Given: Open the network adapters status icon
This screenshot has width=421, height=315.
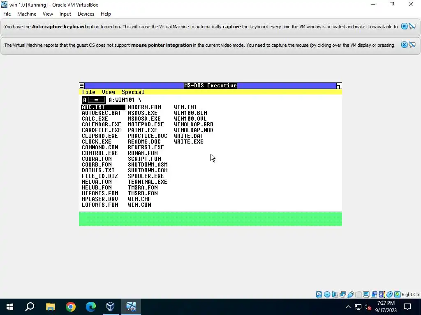Looking at the screenshot, I should tap(342, 294).
